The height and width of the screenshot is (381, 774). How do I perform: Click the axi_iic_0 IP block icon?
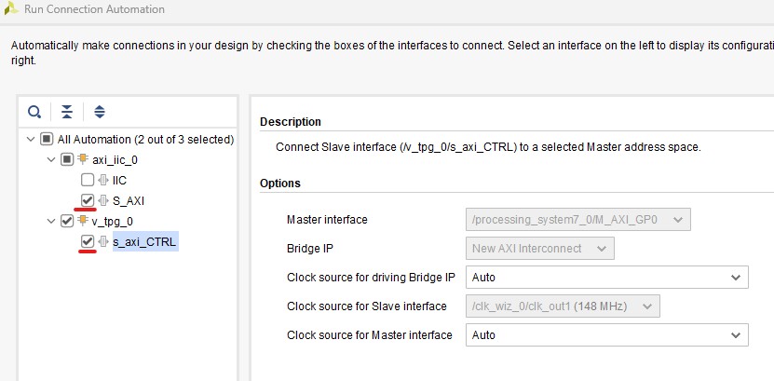click(x=83, y=159)
